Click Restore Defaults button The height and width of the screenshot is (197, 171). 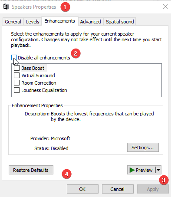(31, 170)
